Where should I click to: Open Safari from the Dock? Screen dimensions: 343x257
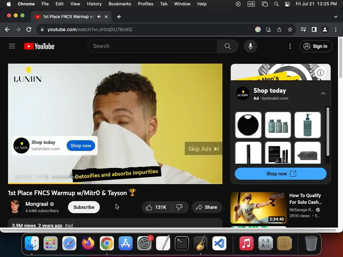[69, 243]
